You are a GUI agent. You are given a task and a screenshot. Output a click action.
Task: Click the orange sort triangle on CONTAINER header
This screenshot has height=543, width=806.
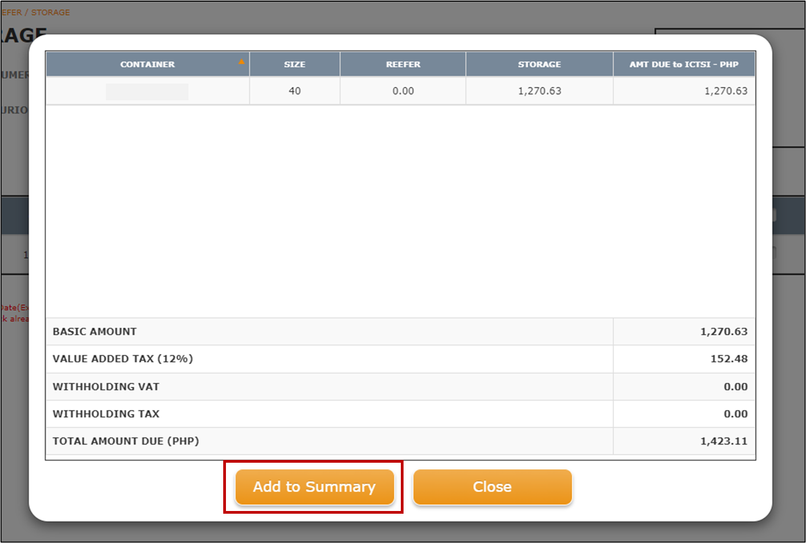[241, 62]
